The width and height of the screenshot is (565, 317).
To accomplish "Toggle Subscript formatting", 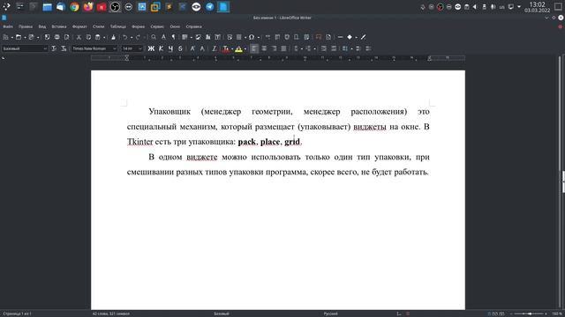I will [202, 48].
